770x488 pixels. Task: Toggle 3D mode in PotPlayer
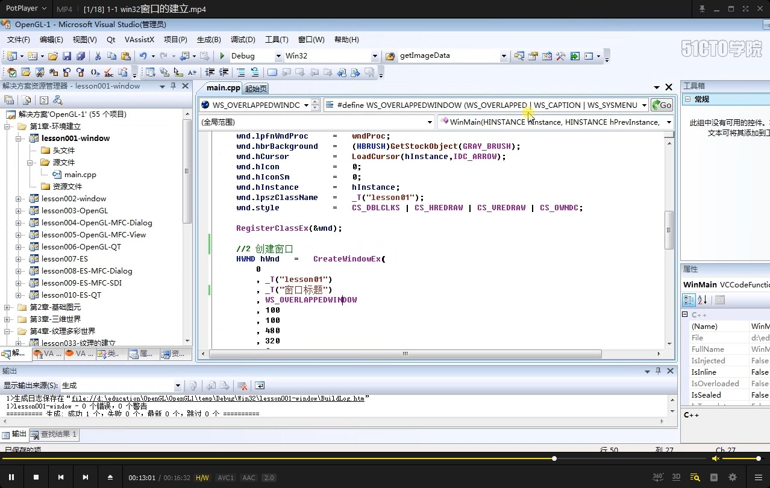coord(676,477)
